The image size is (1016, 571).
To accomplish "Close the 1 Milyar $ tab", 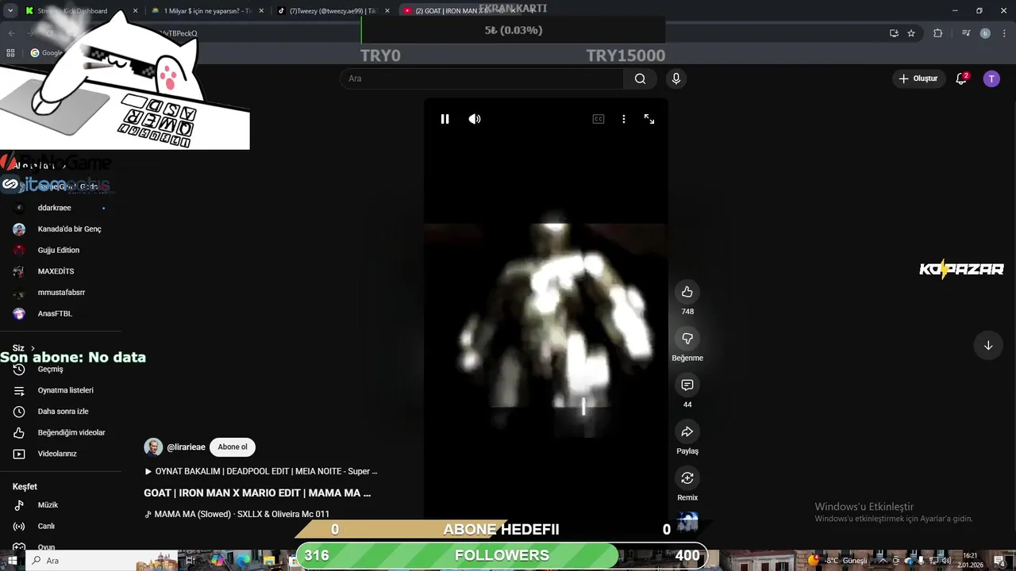I will 262,11.
